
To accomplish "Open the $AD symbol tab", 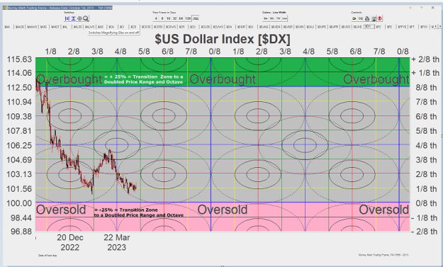I will (101, 27).
